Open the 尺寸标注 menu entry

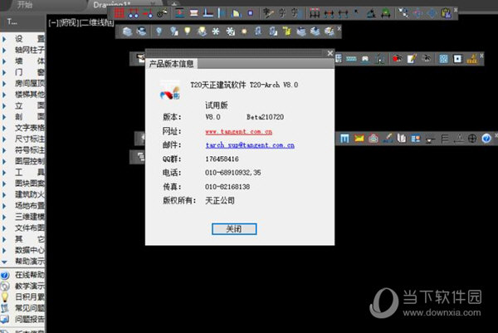pyautogui.click(x=29, y=140)
